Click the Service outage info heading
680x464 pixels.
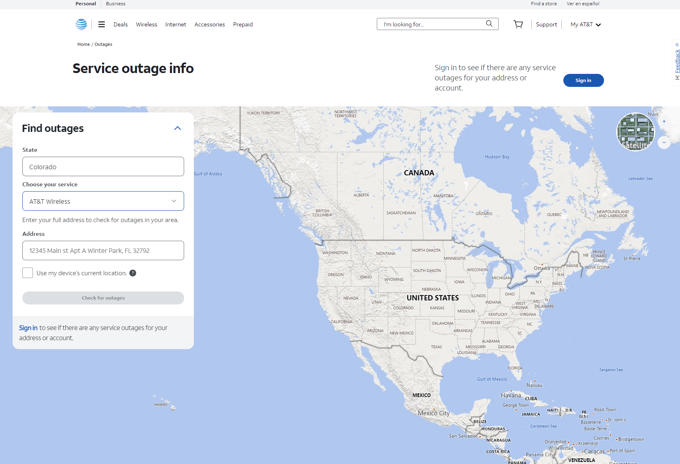tap(133, 69)
